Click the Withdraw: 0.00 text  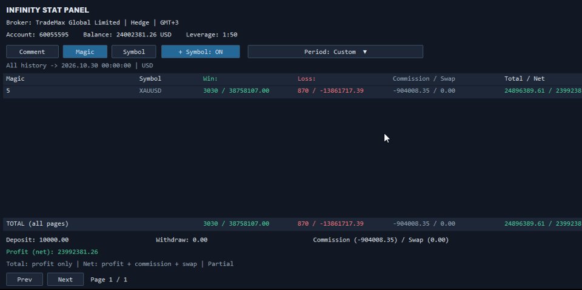tap(181, 240)
